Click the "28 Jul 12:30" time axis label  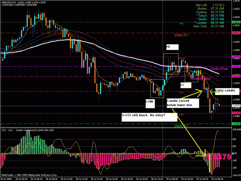[82, 179]
